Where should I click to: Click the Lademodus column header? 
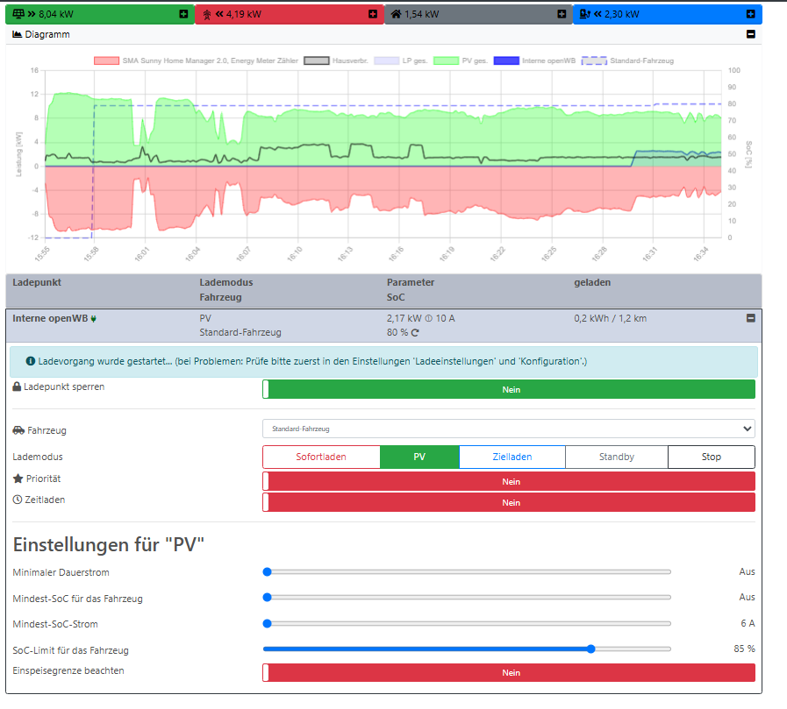(226, 282)
